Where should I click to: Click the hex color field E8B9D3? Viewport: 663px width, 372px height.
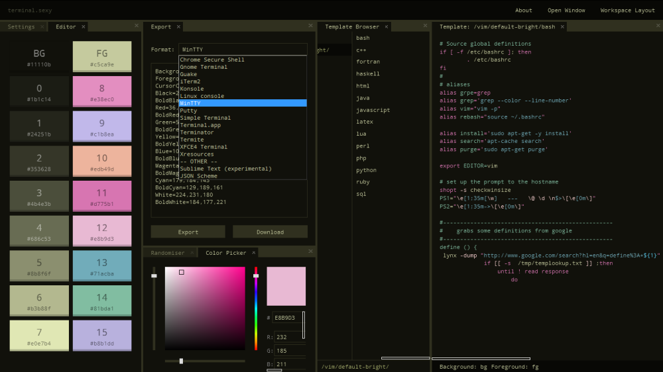pos(286,318)
